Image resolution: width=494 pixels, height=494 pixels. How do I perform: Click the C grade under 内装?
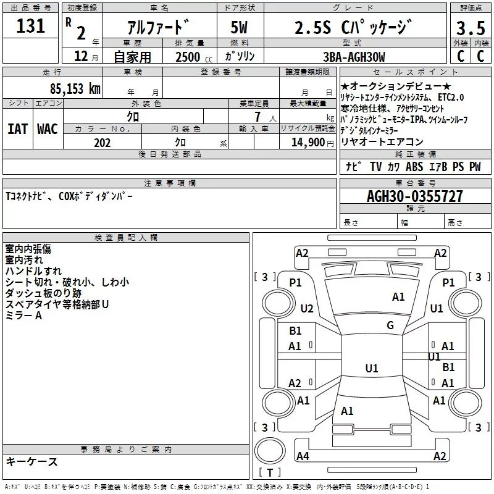480,56
